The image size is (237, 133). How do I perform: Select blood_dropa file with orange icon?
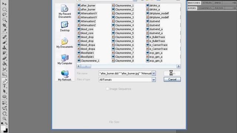point(86,49)
